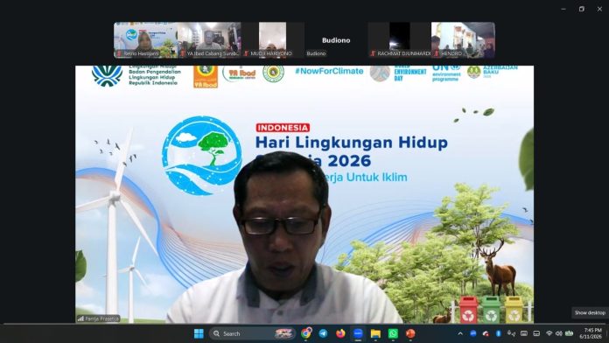This screenshot has width=609, height=343.
Task: Select the YA Ibad Cabang Surabaya participant thumbnail
Action: [x=209, y=40]
